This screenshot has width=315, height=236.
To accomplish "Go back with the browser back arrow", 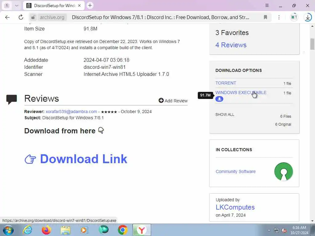I will 7,17.
